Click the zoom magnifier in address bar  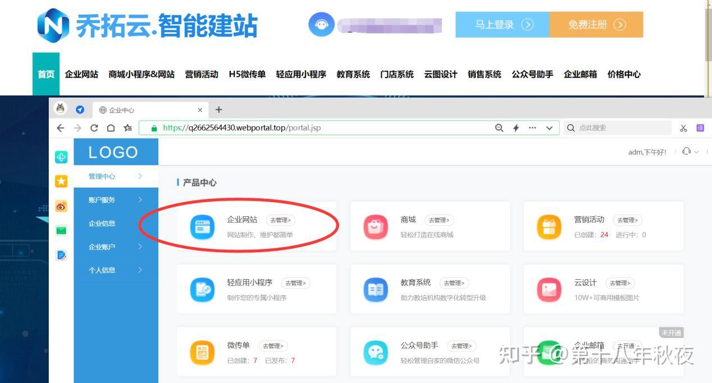click(x=499, y=128)
